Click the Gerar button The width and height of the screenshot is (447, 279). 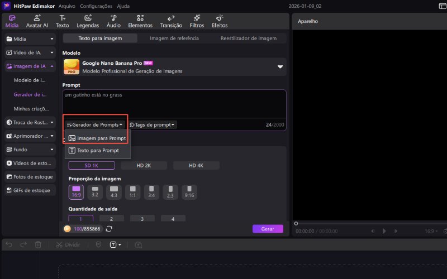coord(268,229)
